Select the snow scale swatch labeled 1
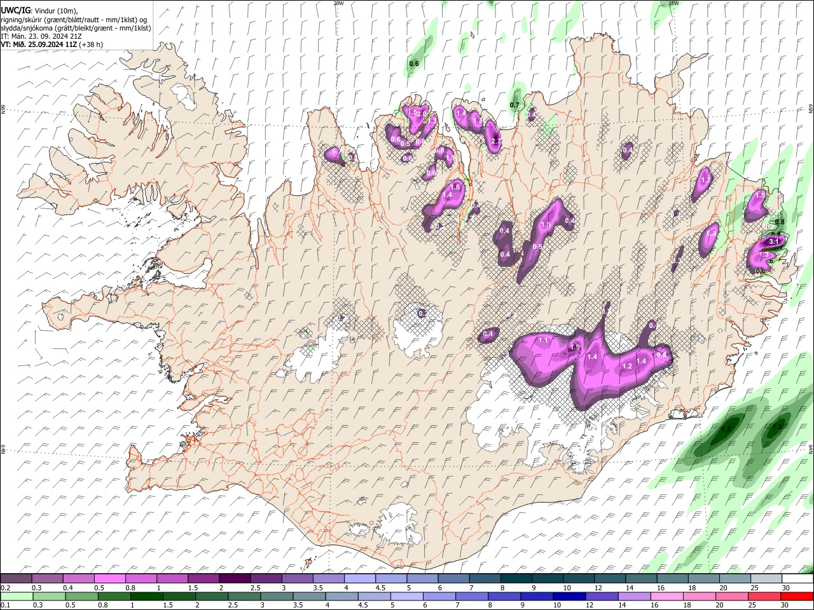 (x=172, y=579)
